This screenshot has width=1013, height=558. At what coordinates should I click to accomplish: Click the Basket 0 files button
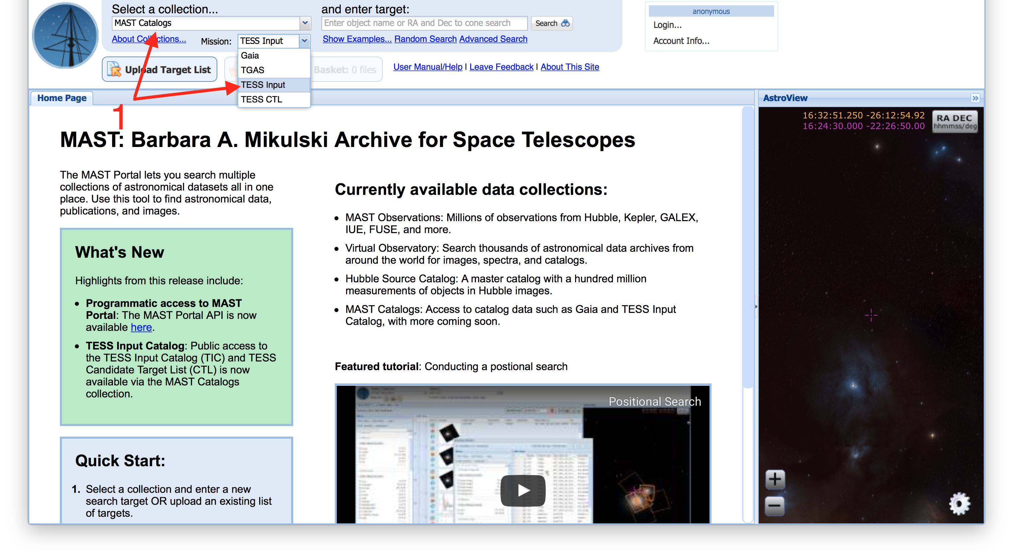345,70
